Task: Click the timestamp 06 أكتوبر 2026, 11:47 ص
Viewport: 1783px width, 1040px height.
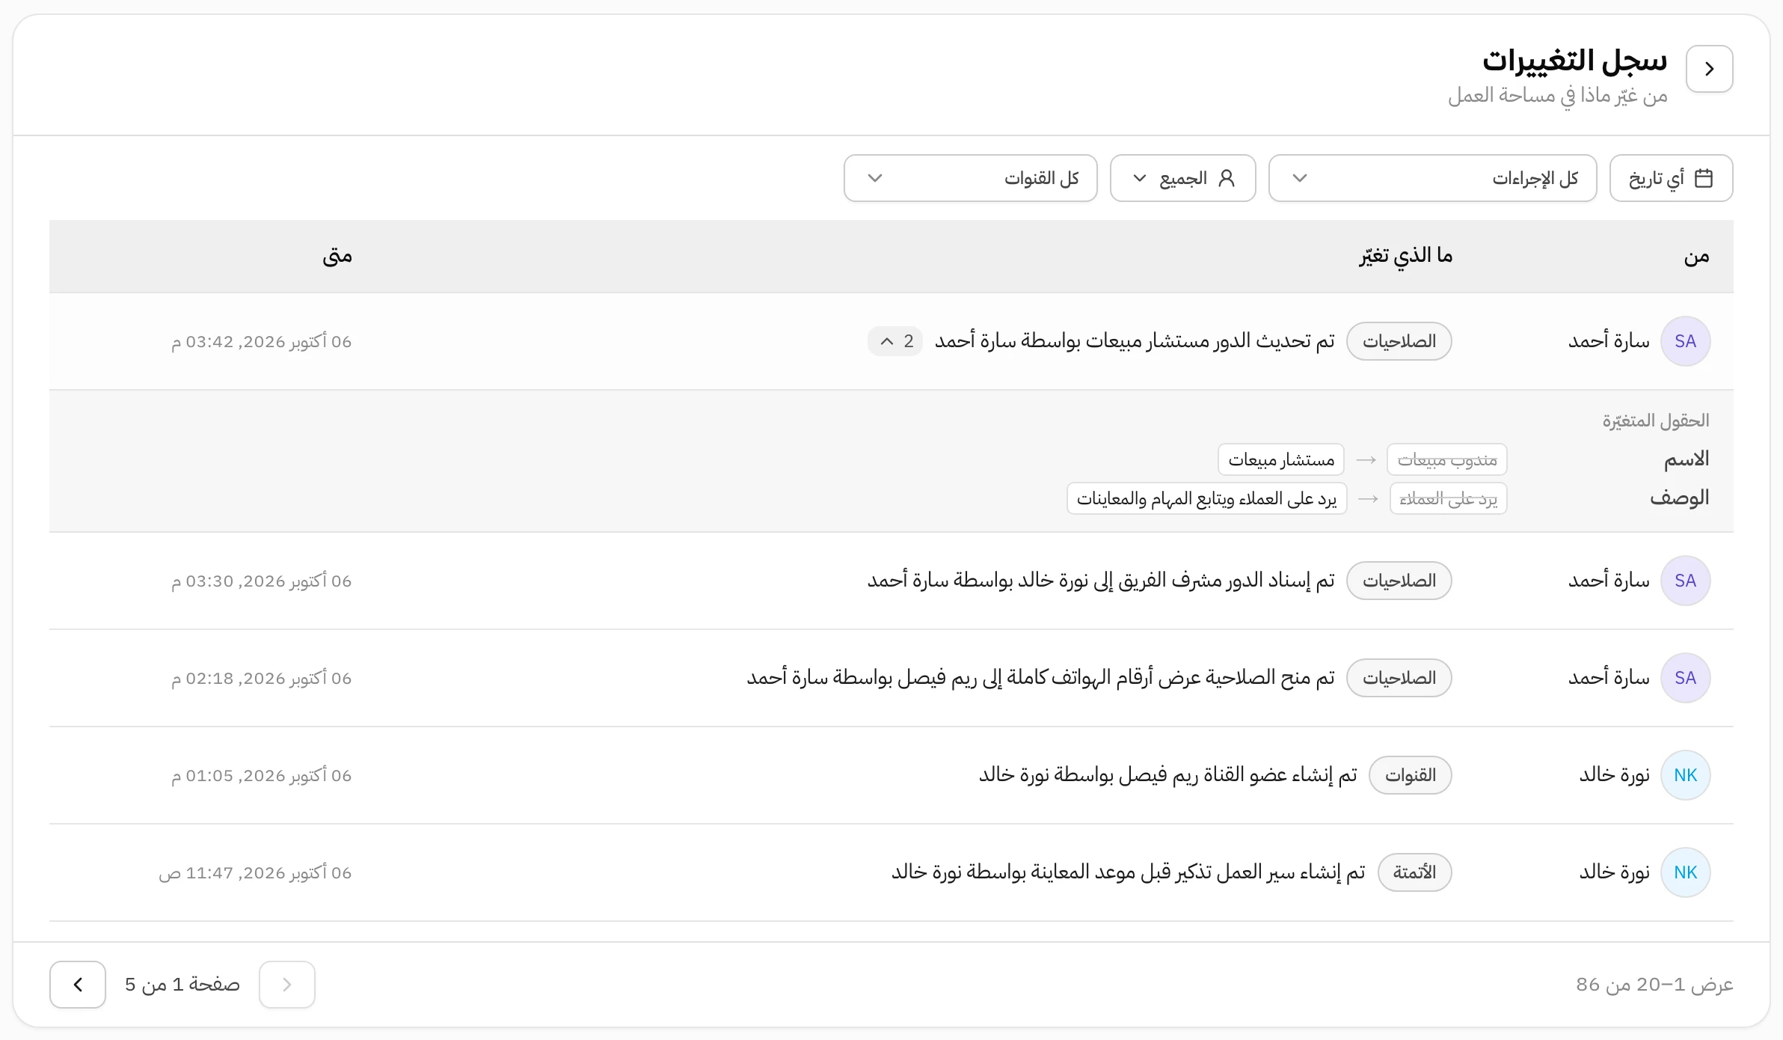Action: click(255, 873)
